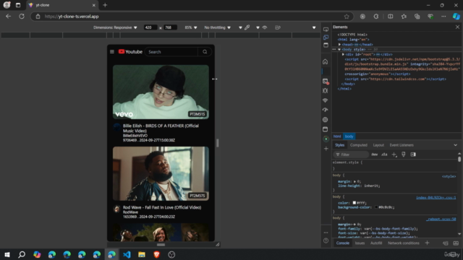Open the _reboot.scss source link
The width and height of the screenshot is (463, 260).
pos(441,219)
